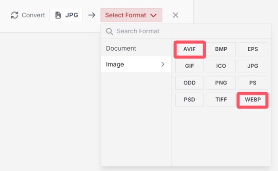Click the Convert refresh arrows icon
The width and height of the screenshot is (278, 171).
[14, 15]
